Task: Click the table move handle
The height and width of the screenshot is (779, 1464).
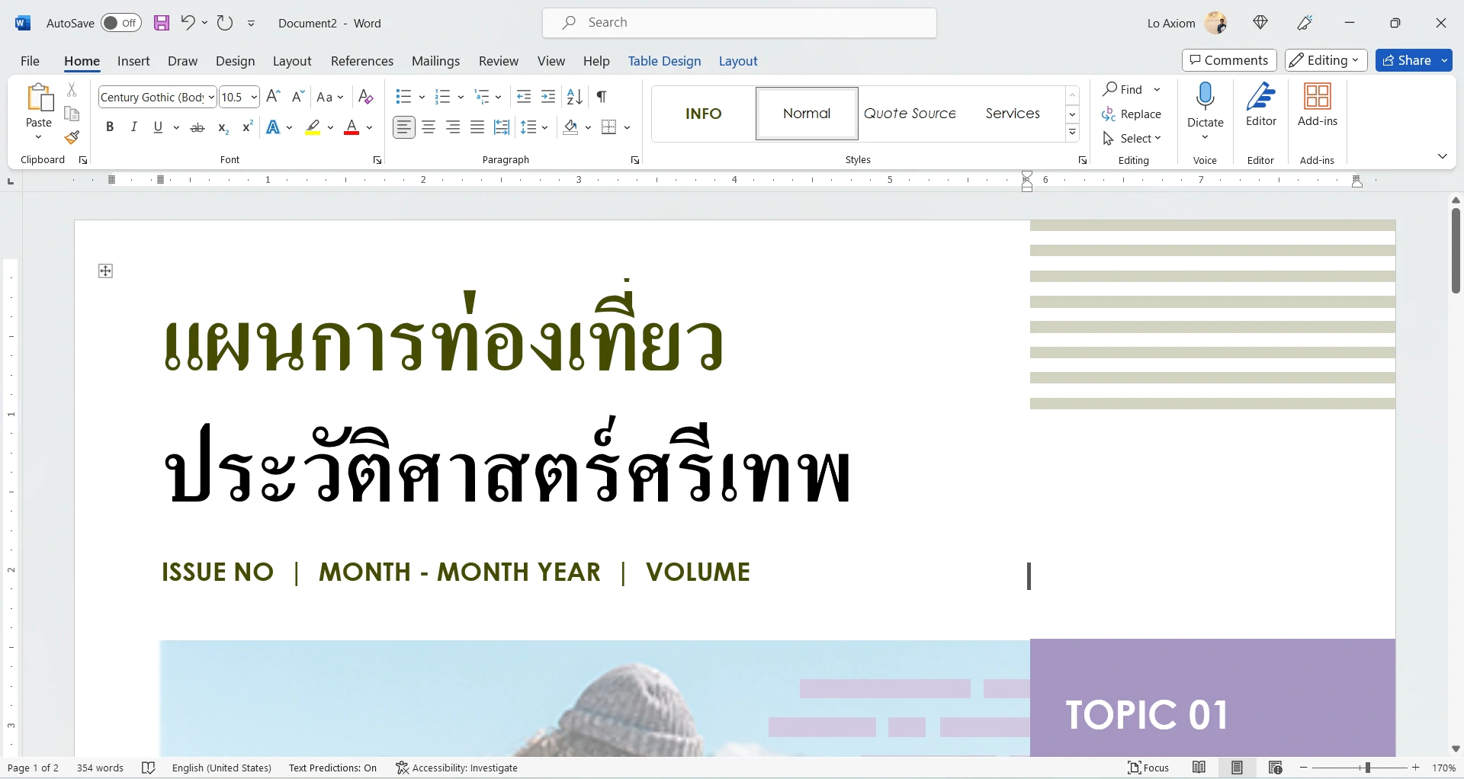Action: pyautogui.click(x=106, y=271)
